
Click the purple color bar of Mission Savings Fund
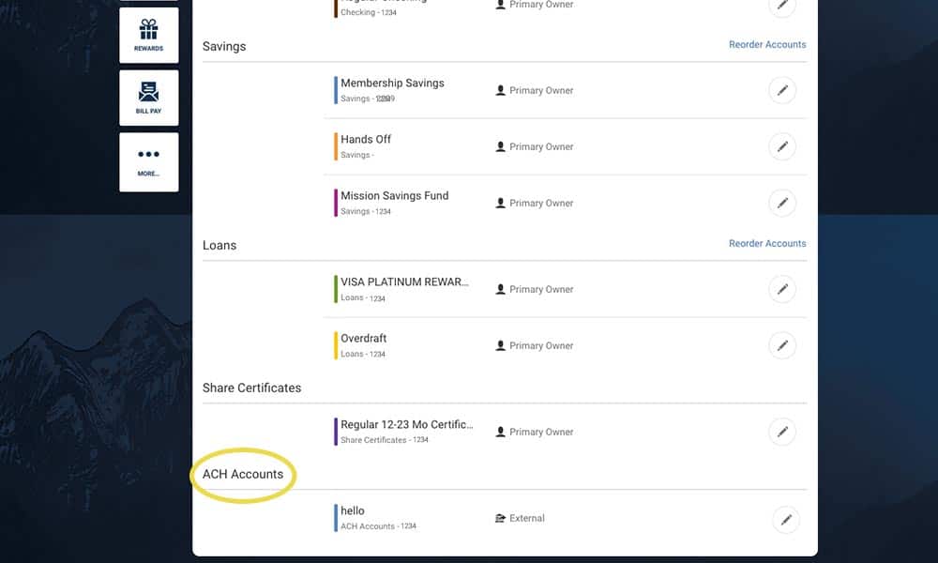click(336, 203)
